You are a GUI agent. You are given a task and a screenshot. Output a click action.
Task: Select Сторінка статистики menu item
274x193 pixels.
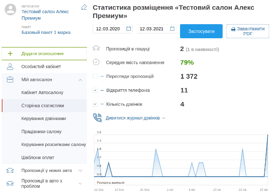click(44, 106)
